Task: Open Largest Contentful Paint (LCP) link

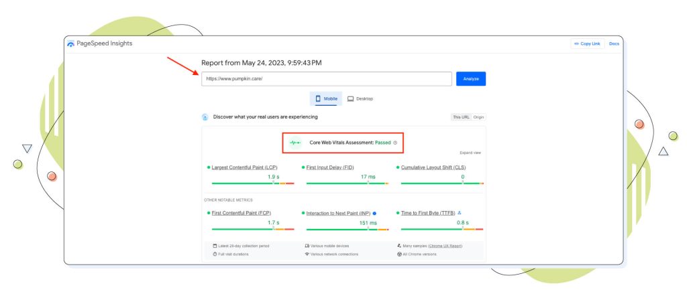Action: pos(244,167)
